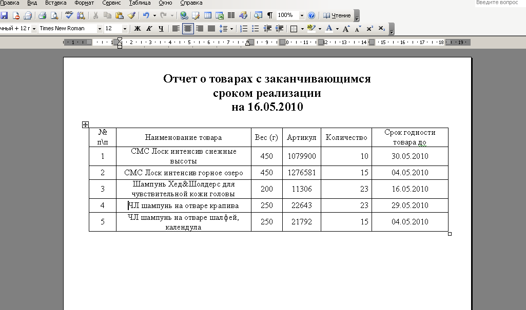Viewport: 526px width, 310px height.
Task: Click the Insert Table grid icon
Action: 208,15
